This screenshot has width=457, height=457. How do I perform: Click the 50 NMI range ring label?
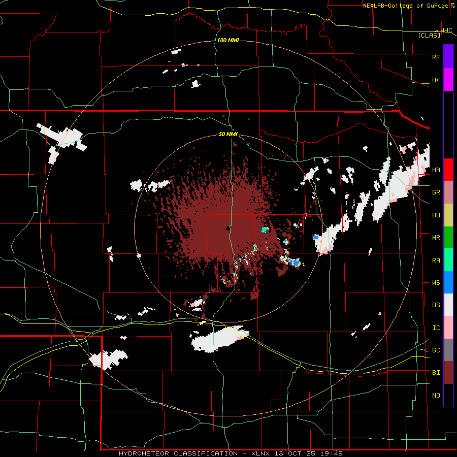point(228,134)
